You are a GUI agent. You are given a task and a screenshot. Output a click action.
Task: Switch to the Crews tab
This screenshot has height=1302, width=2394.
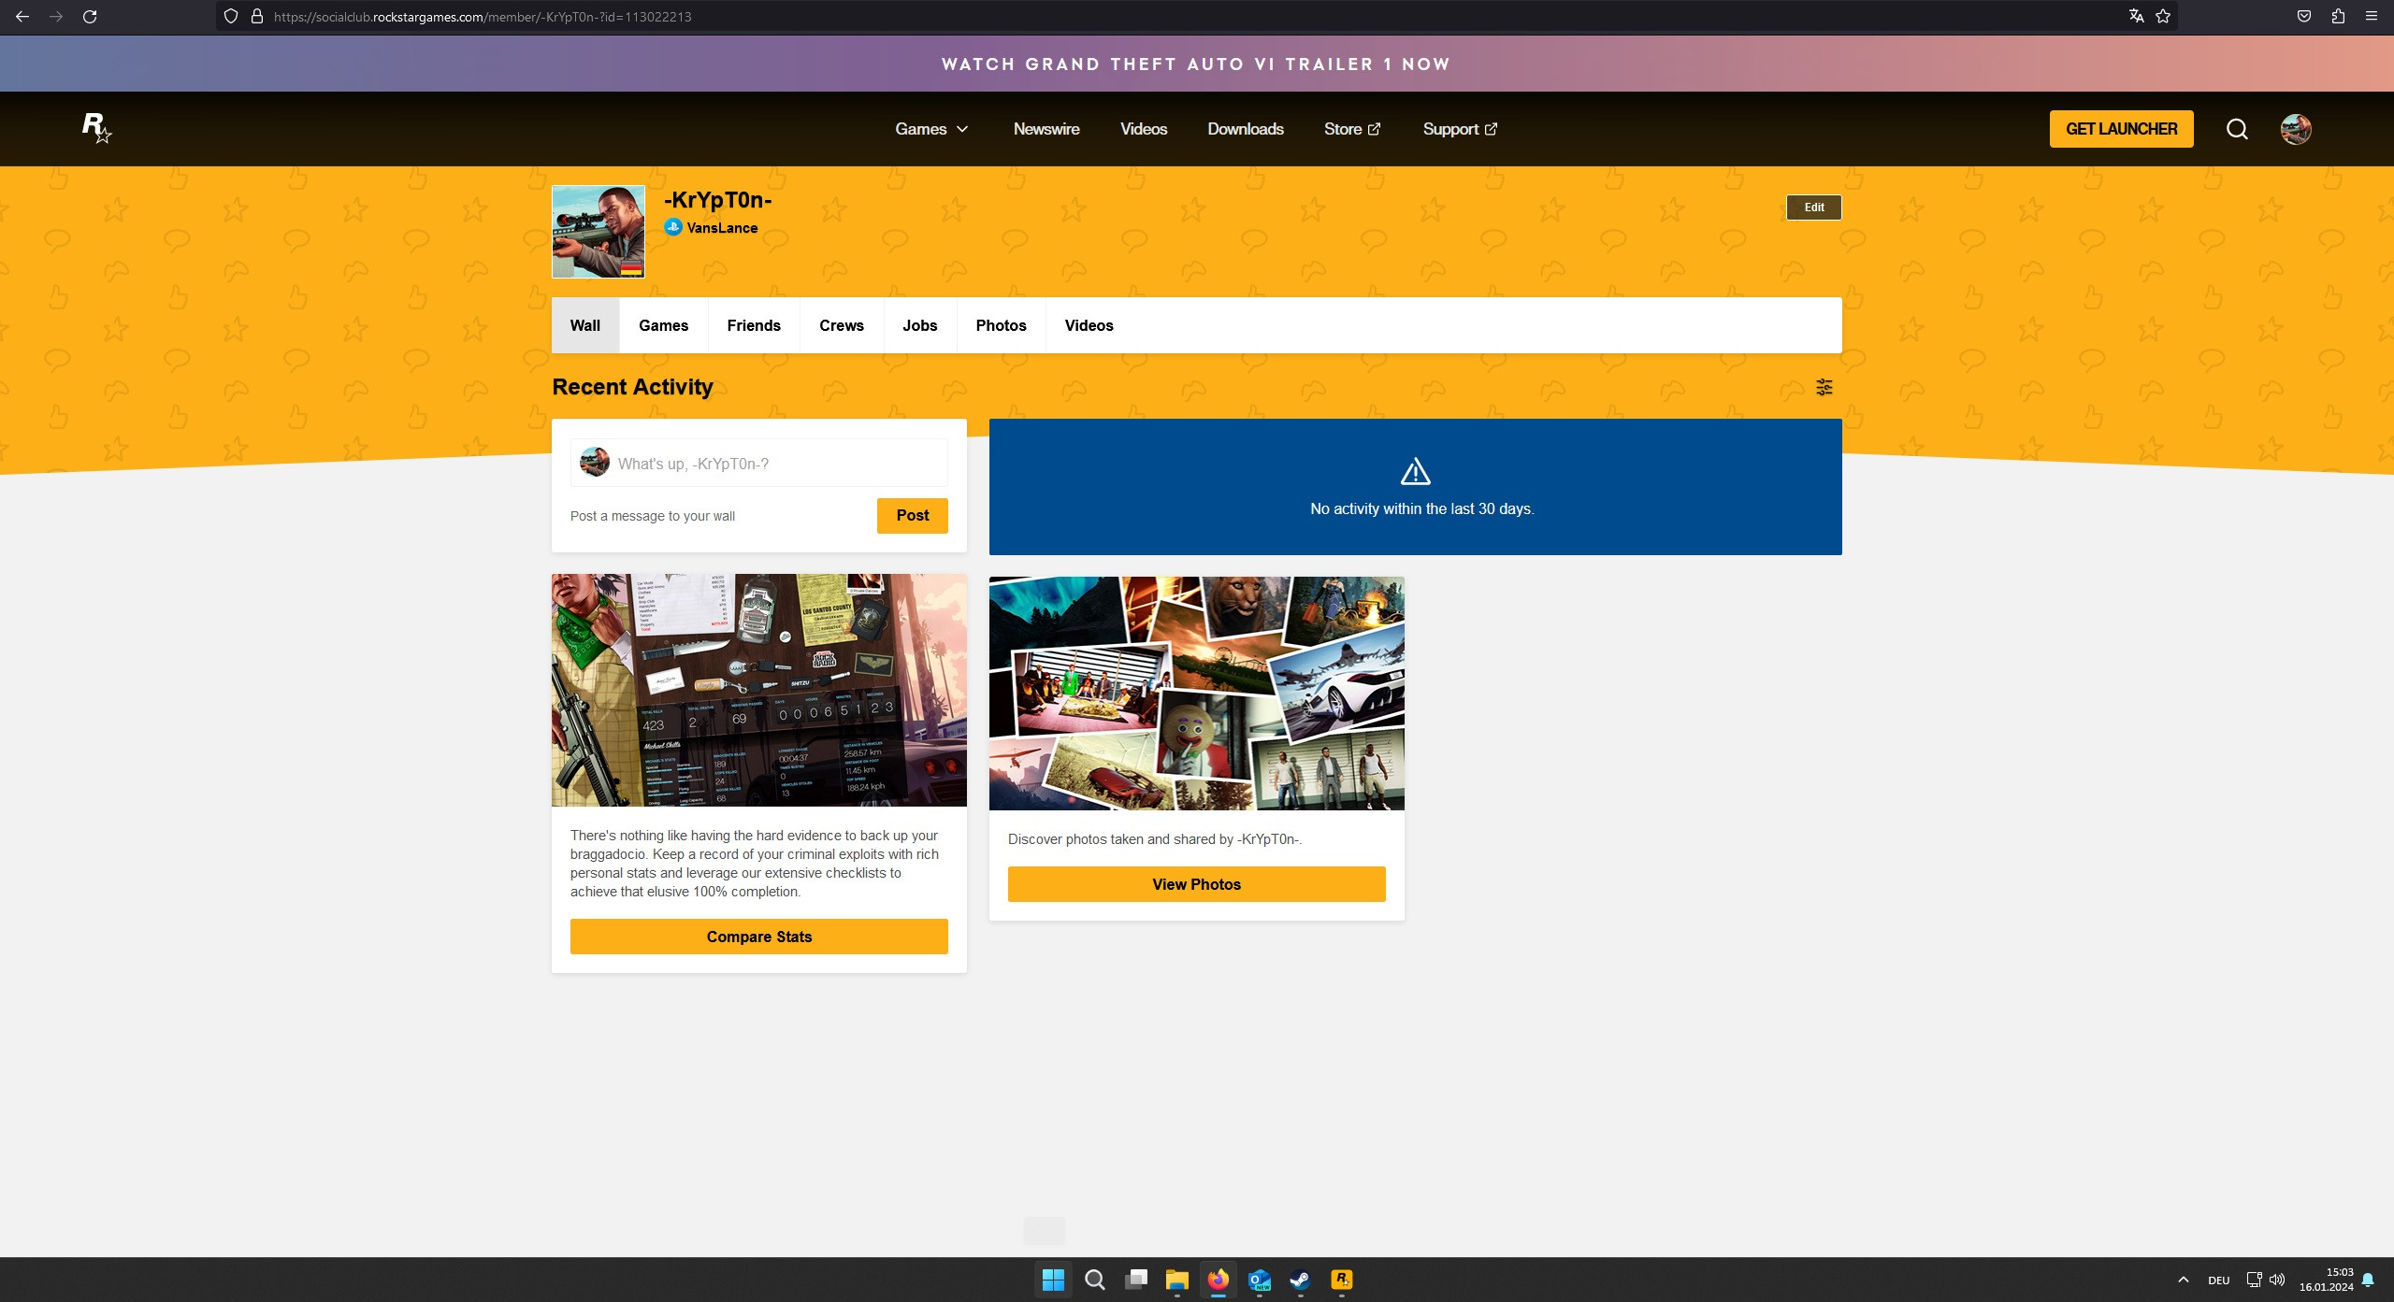pos(841,325)
